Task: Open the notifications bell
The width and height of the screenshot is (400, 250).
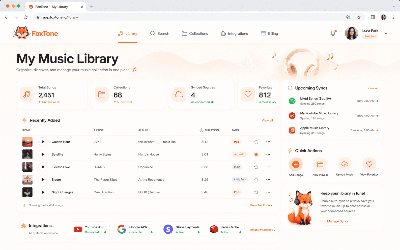Action: pos(333,33)
